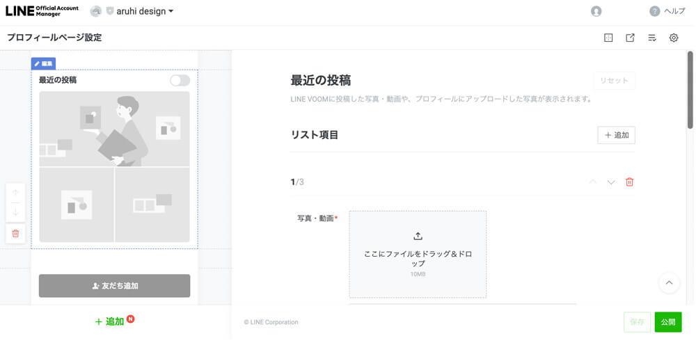Click the list settings icon in toolbar

[652, 38]
